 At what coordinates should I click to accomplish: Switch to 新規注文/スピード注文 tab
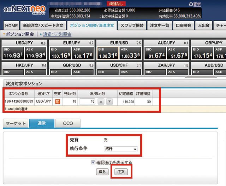tap(43, 26)
